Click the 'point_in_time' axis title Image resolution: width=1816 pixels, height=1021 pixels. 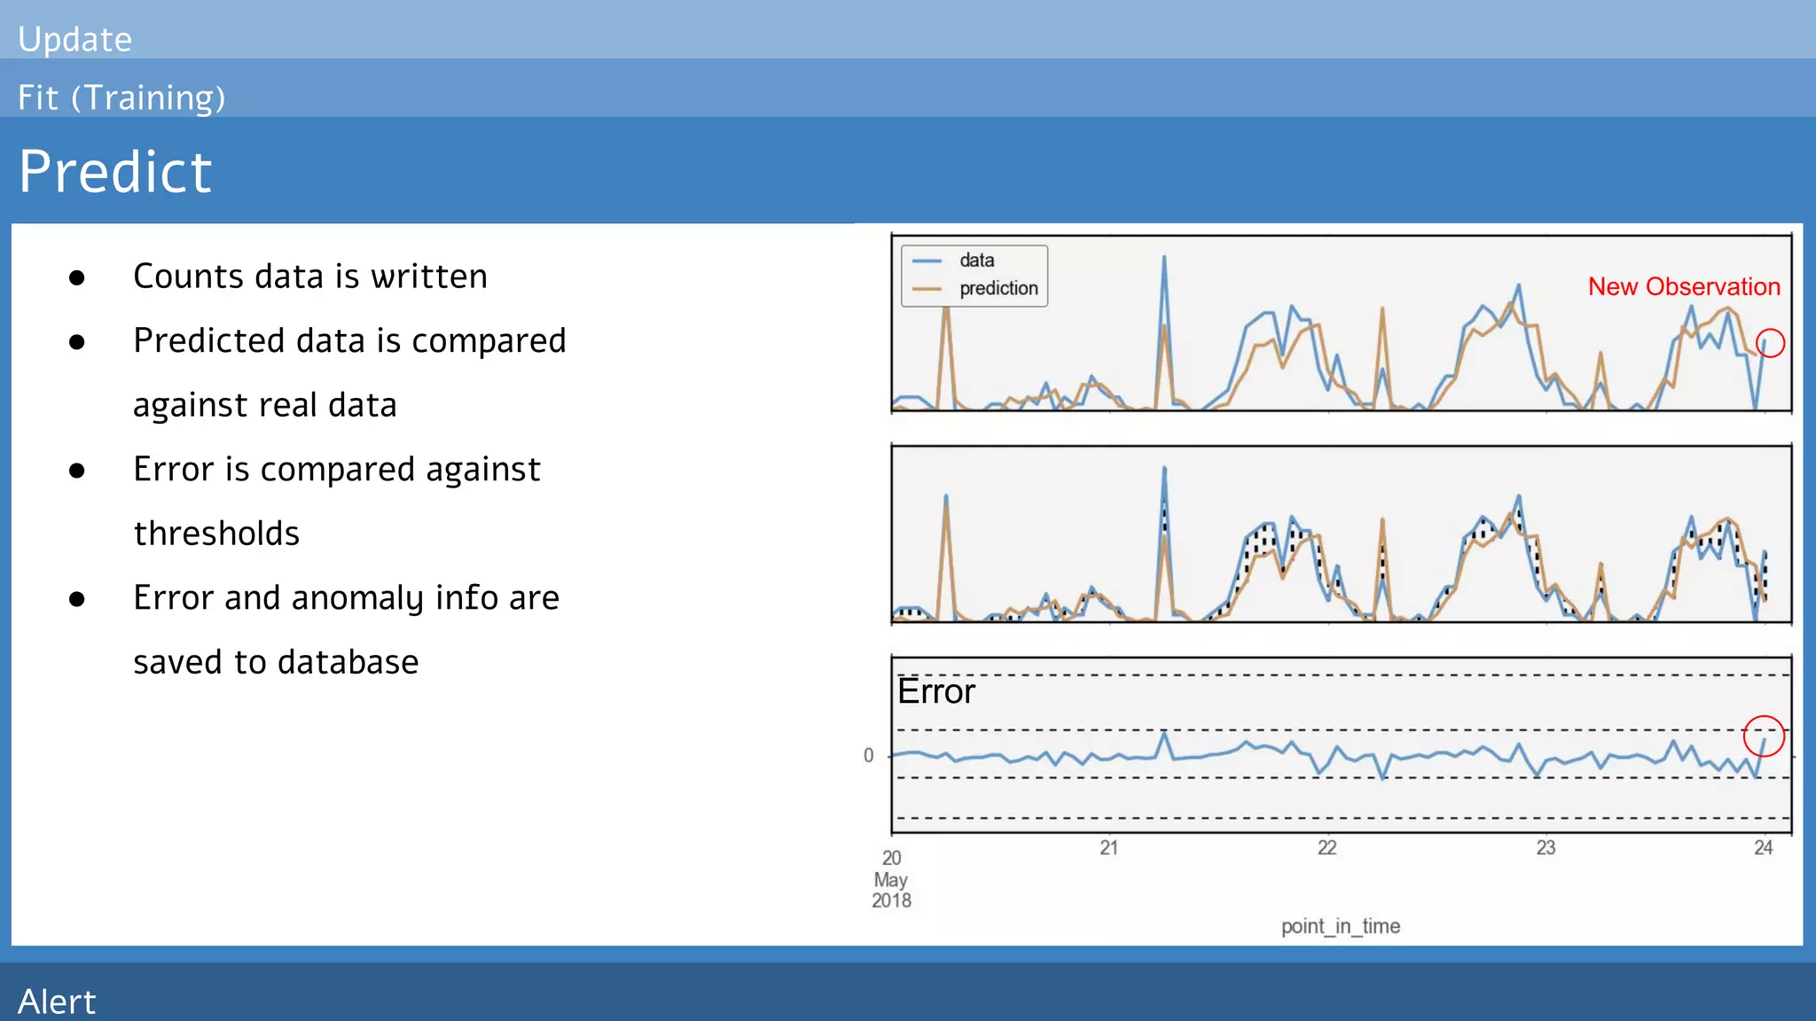1341,926
